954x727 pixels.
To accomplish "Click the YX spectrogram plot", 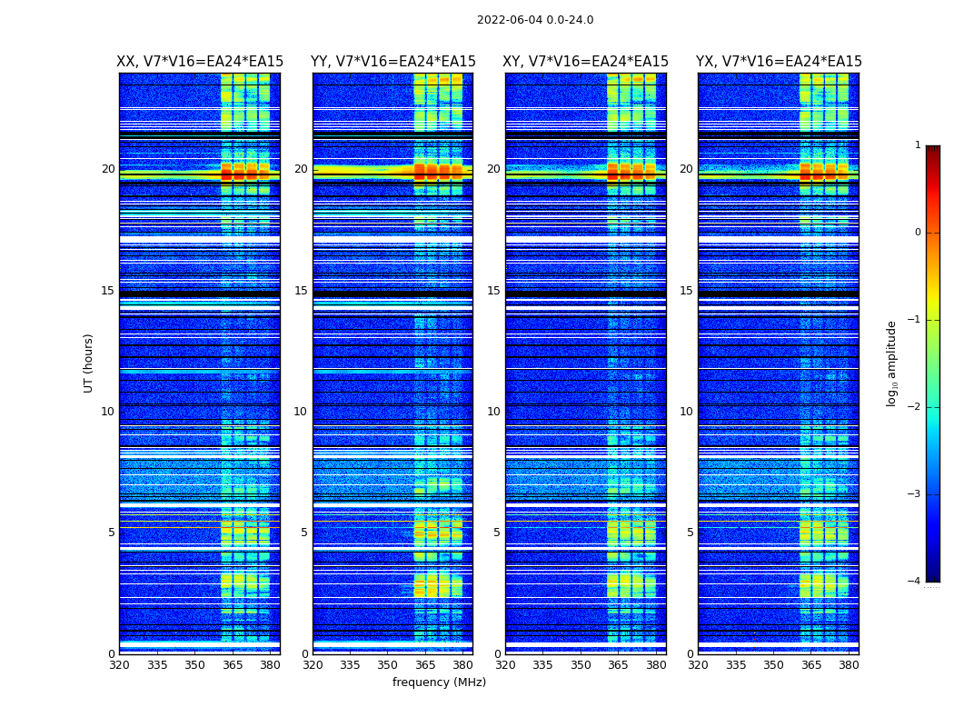I will (x=779, y=363).
